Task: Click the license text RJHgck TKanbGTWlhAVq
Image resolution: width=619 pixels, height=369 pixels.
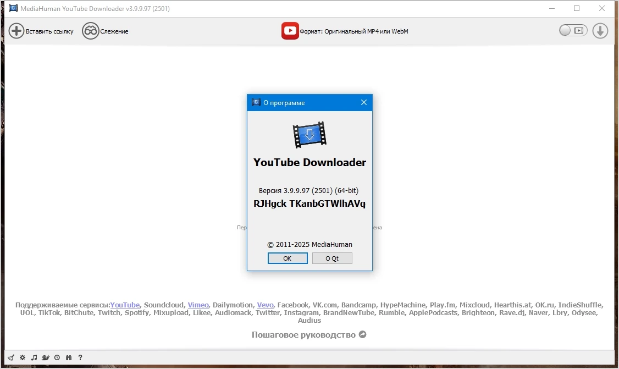Action: click(309, 203)
